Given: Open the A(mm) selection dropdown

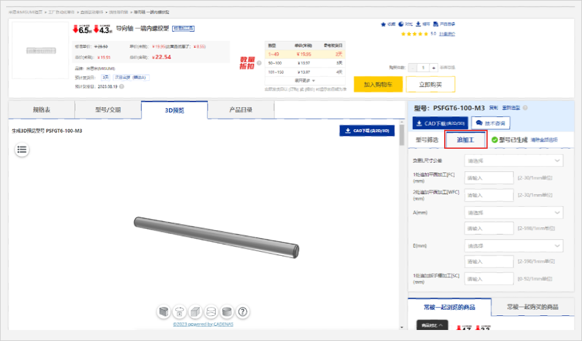Looking at the screenshot, I should pos(513,212).
